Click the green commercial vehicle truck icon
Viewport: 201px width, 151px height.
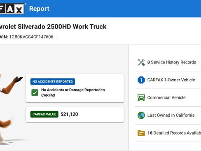pos(141,98)
